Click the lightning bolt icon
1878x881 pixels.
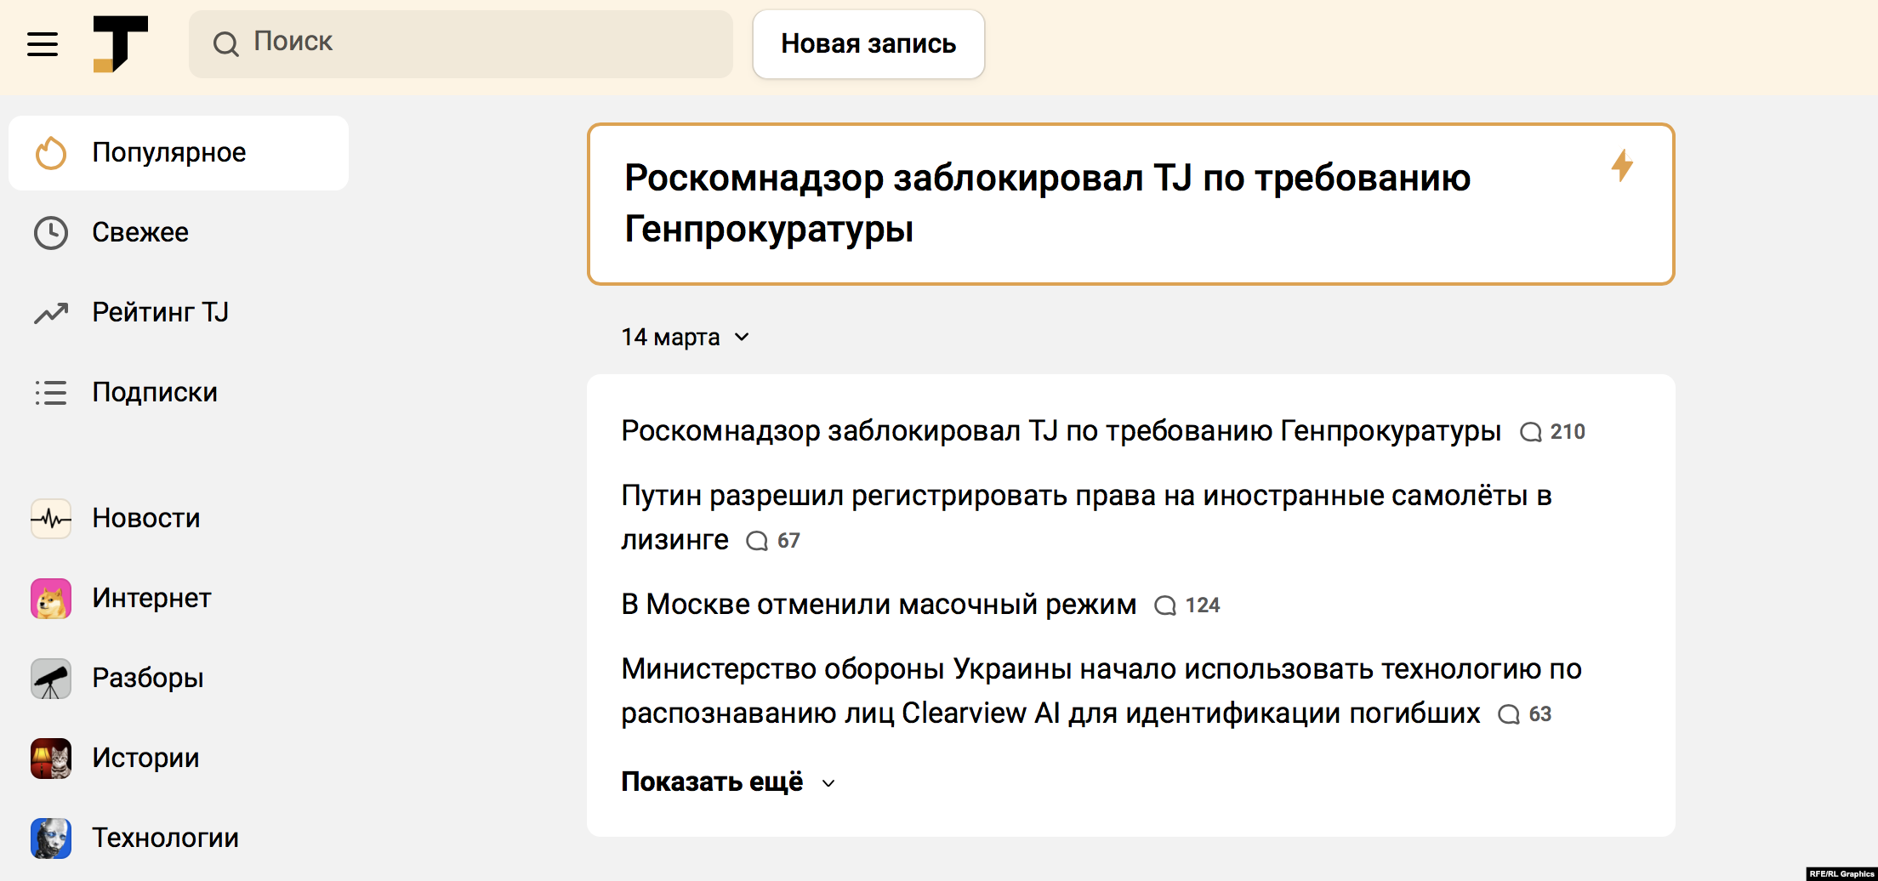pos(1622,165)
